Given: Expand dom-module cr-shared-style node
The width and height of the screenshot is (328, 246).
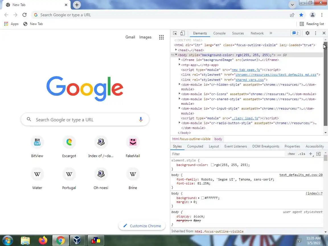Looking at the screenshot, I should coord(179,99).
